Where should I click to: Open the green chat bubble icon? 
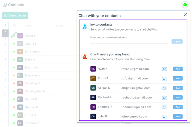coord(185,5)
